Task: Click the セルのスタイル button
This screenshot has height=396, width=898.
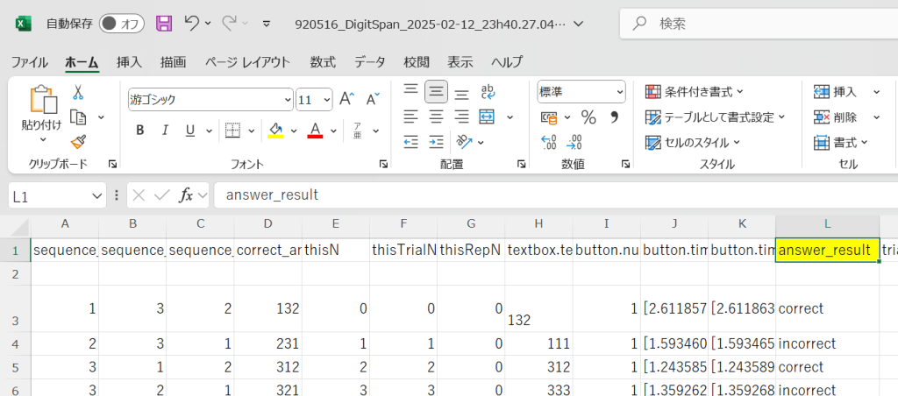Action: 693,142
